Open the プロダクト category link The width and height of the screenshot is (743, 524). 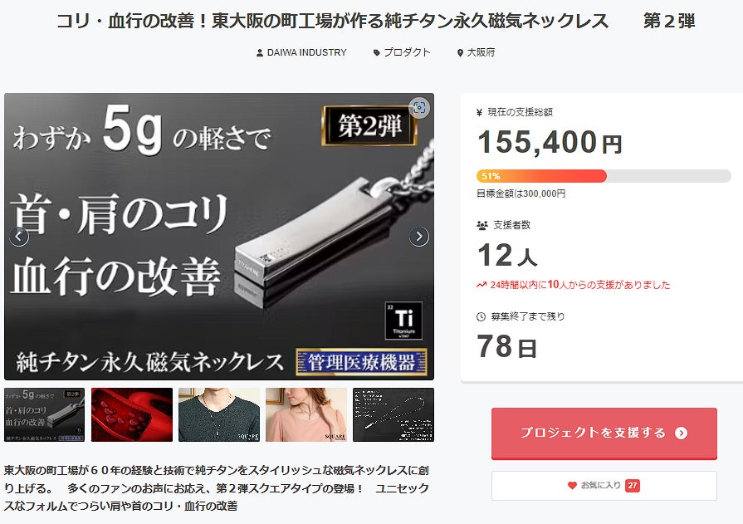coord(407,52)
